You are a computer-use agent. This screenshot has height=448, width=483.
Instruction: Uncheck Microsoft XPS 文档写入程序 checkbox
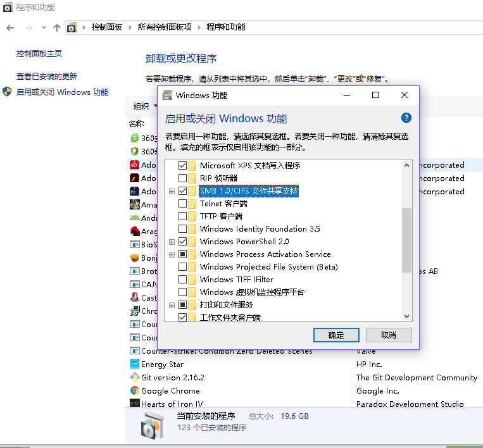pyautogui.click(x=182, y=165)
